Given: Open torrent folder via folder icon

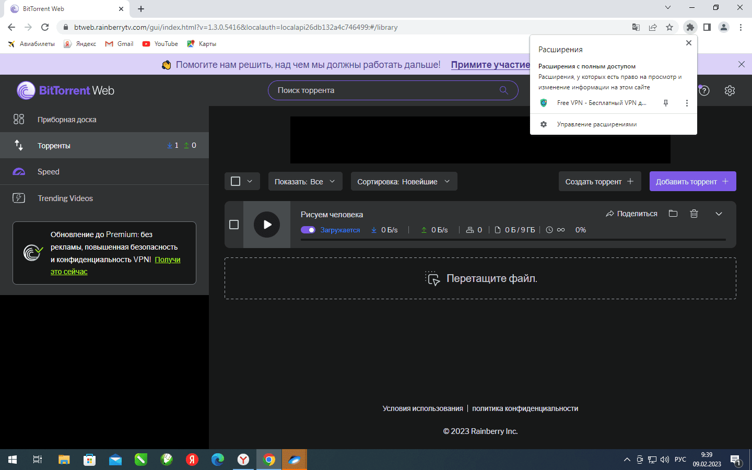Looking at the screenshot, I should pos(673,214).
